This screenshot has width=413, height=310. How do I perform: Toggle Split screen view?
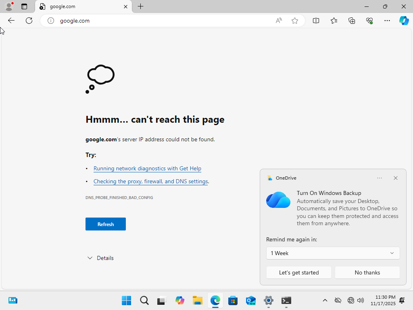tap(316, 21)
